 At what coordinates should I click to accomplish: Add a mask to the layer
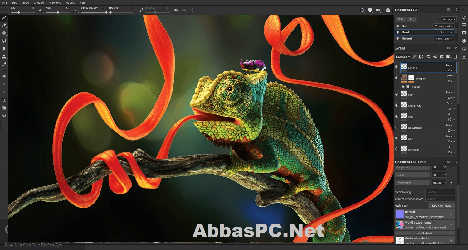421,56
